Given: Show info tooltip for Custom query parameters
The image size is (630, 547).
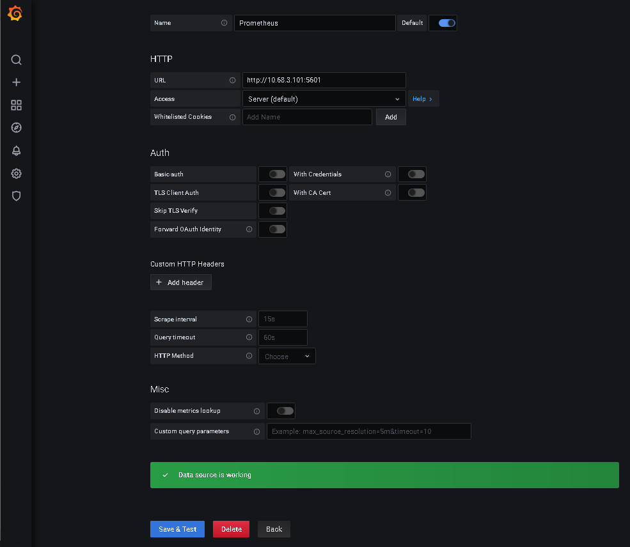Looking at the screenshot, I should (x=256, y=431).
